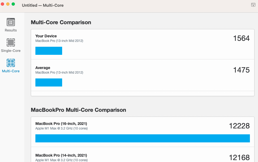Select the MacBook Pro (16-inch, 2021) title
This screenshot has width=258, height=162.
(x=61, y=124)
